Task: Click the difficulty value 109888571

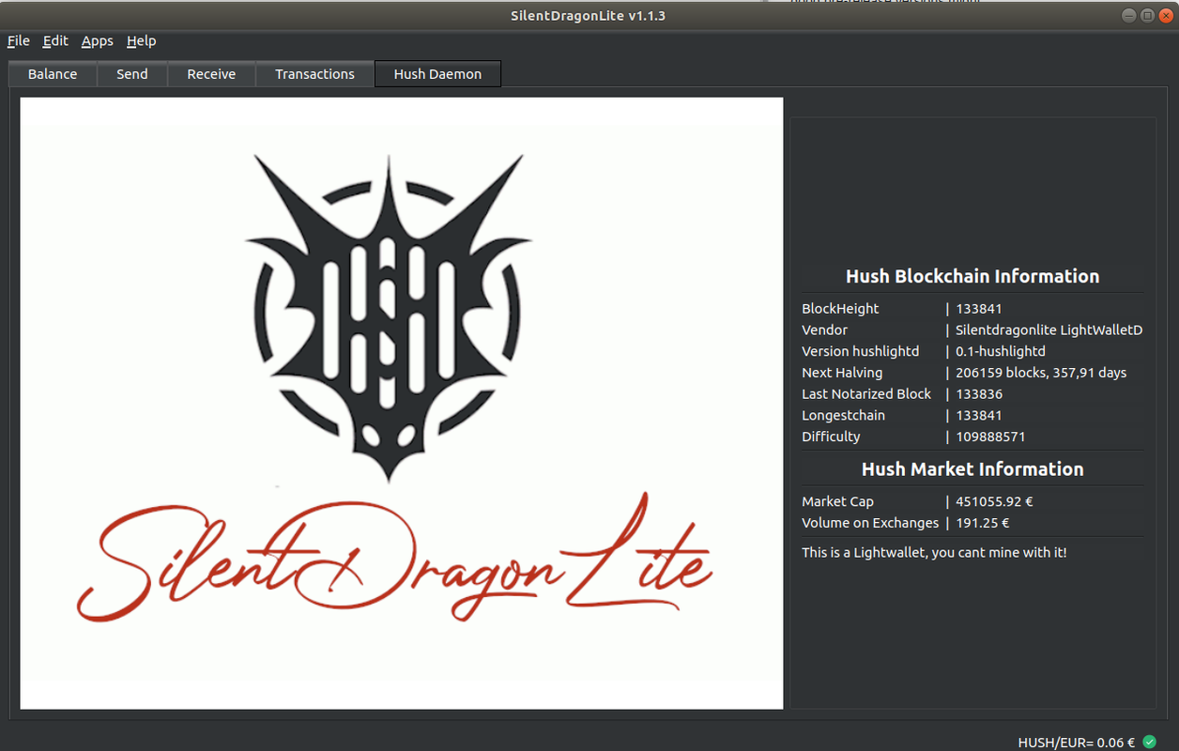Action: pyautogui.click(x=990, y=437)
